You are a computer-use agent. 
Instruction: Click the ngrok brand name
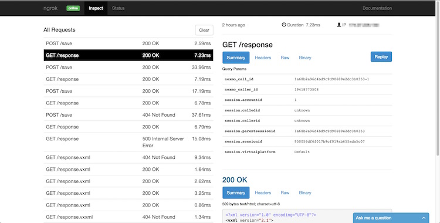[50, 8]
